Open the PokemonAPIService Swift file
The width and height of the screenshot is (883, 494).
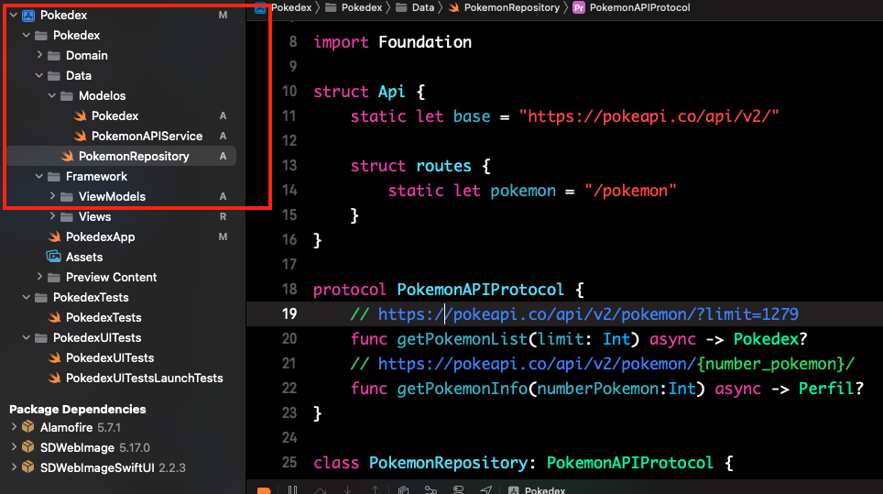coord(147,136)
